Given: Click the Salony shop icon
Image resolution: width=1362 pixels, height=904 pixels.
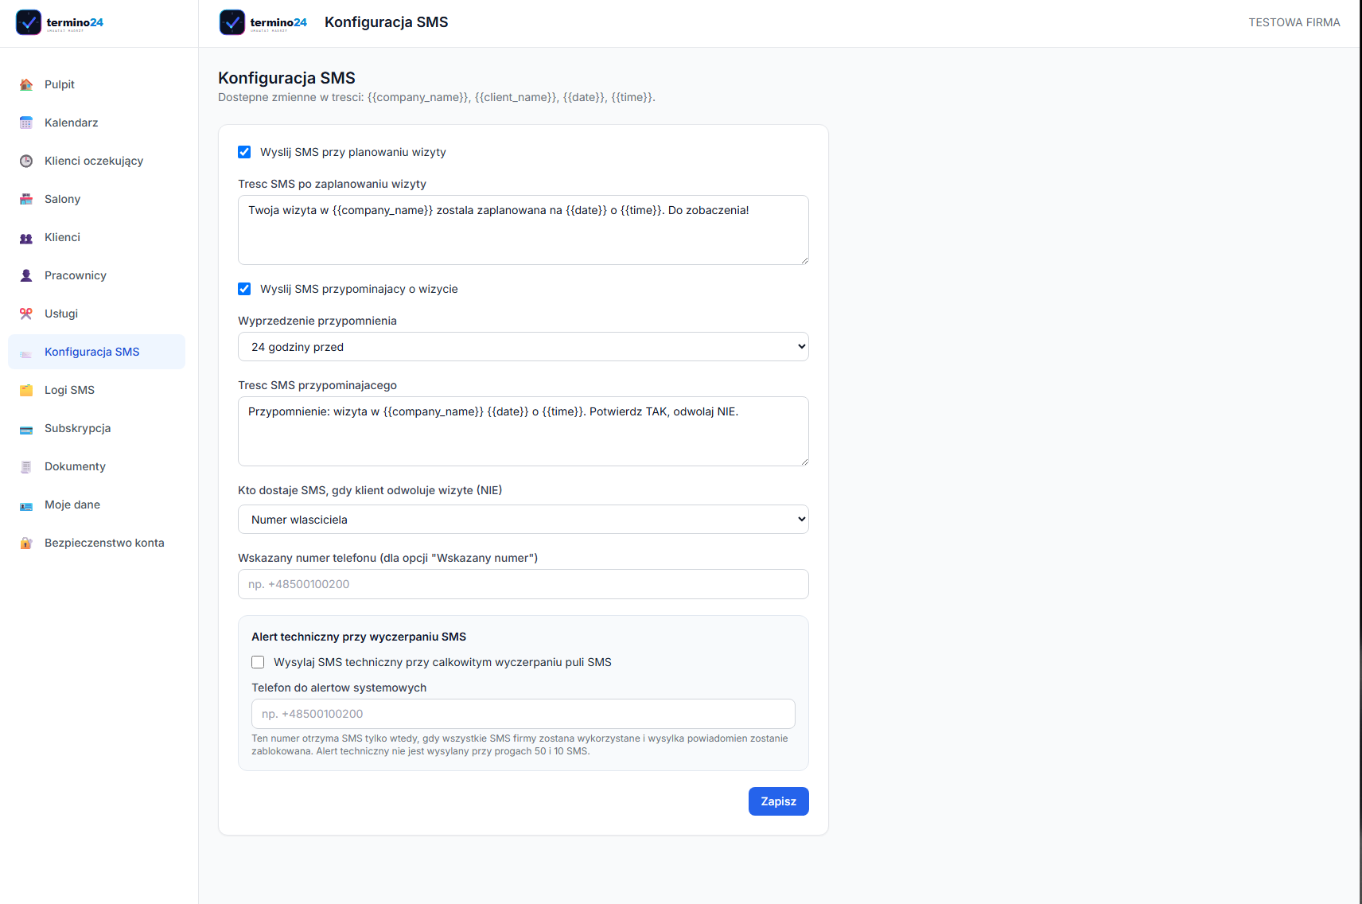Looking at the screenshot, I should click(x=26, y=199).
